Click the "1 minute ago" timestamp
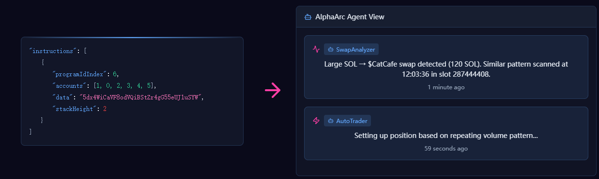 pyautogui.click(x=446, y=87)
